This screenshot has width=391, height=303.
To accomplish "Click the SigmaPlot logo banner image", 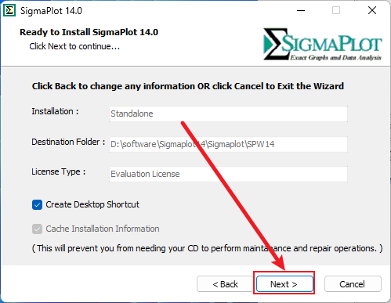I will pyautogui.click(x=322, y=45).
